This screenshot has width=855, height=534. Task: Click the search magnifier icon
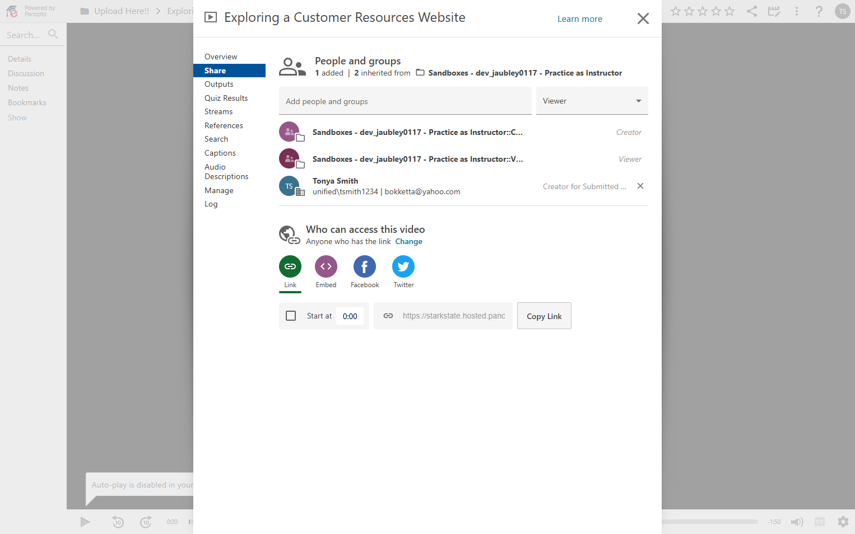[53, 34]
